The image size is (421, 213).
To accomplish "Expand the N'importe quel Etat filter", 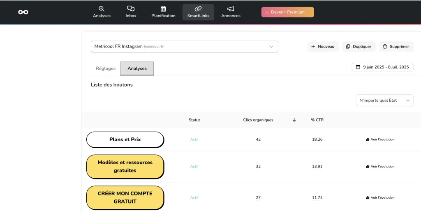I will click(x=384, y=101).
